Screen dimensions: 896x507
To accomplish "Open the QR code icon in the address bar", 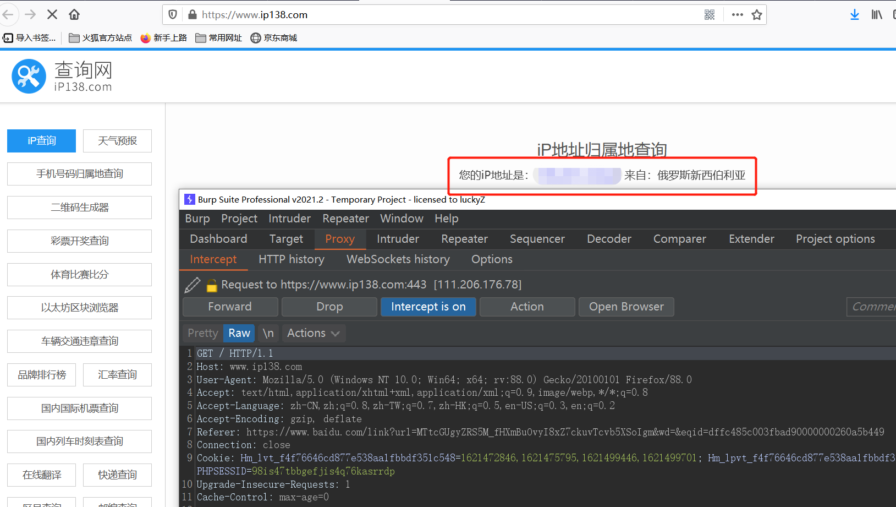I will [710, 15].
